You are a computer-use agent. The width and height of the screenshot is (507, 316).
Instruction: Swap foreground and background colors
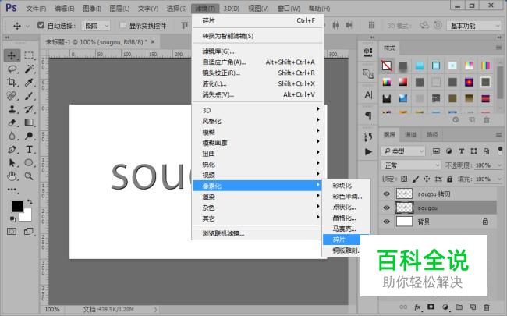pos(30,202)
